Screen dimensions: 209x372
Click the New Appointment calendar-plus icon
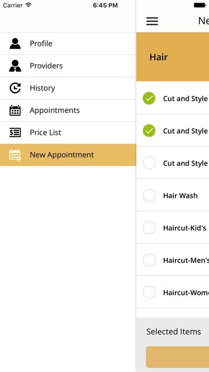click(15, 154)
